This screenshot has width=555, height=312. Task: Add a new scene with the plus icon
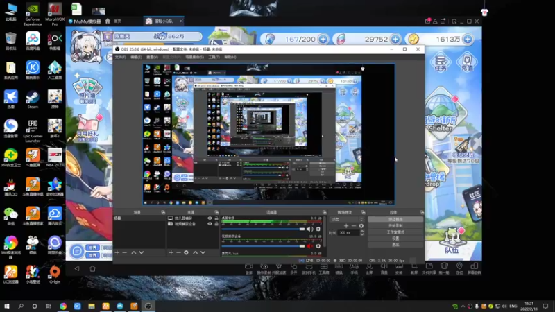117,252
